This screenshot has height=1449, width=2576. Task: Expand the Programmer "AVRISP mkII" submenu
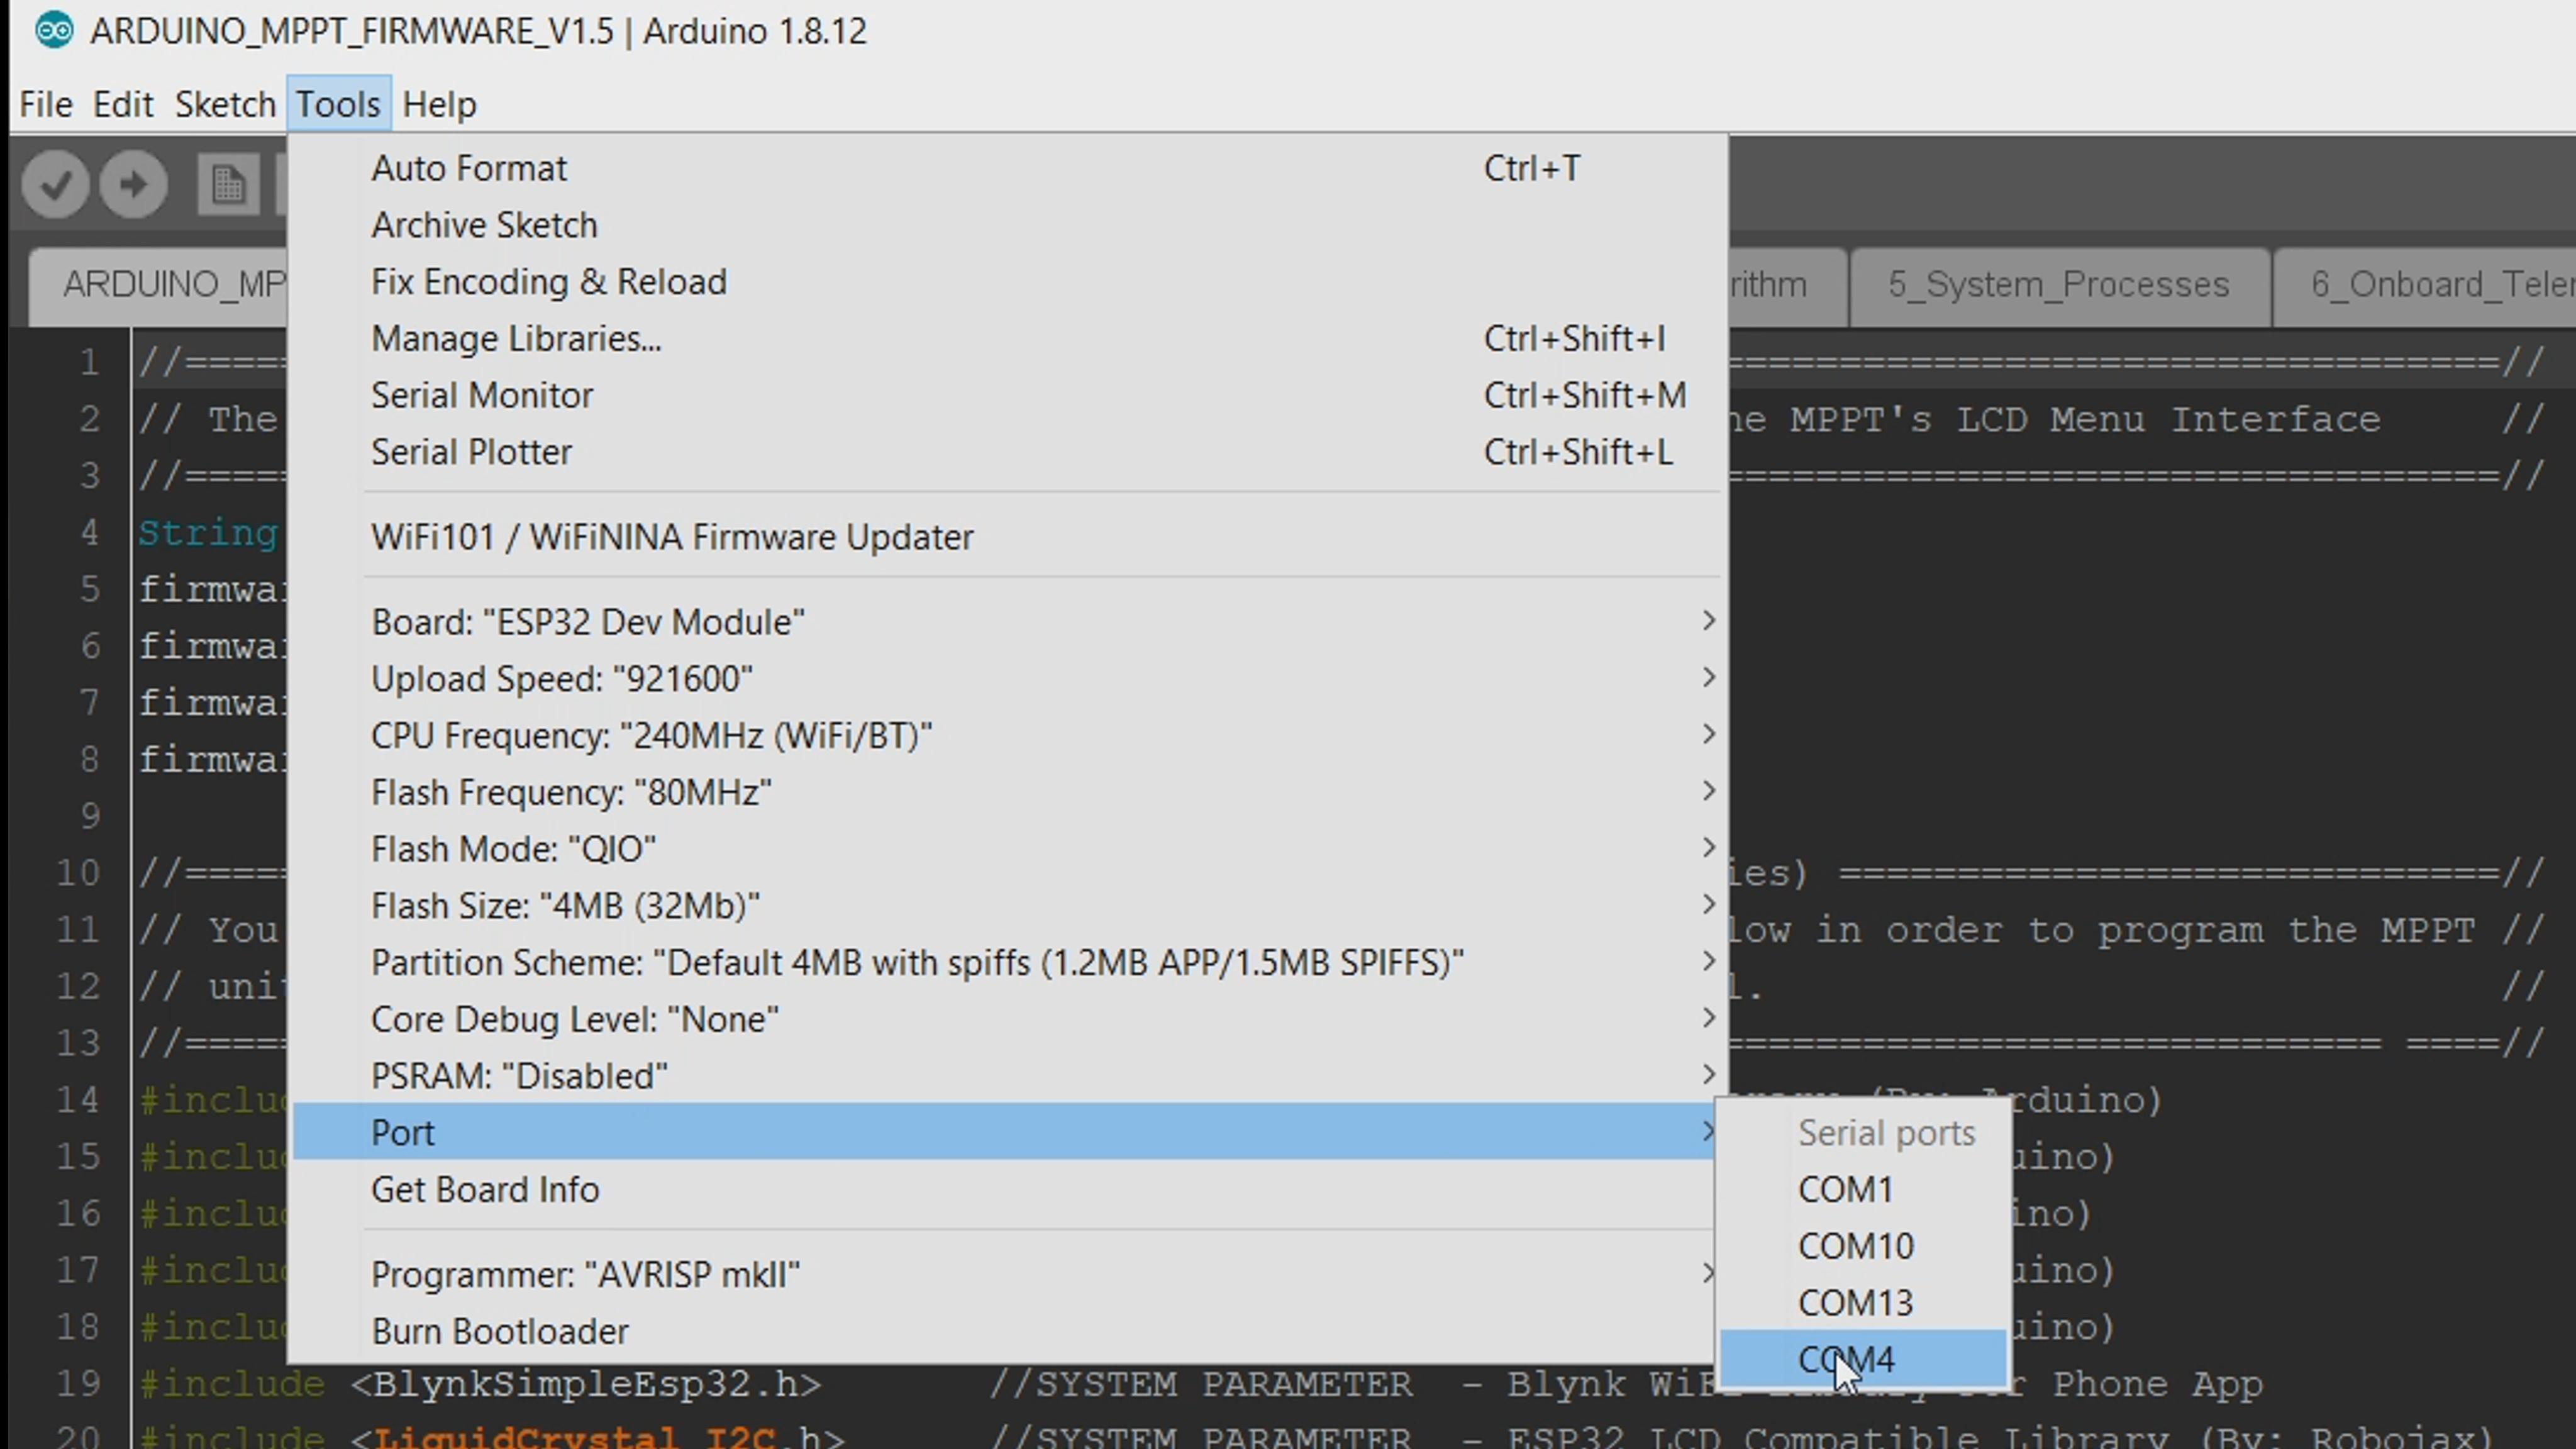[x=585, y=1275]
